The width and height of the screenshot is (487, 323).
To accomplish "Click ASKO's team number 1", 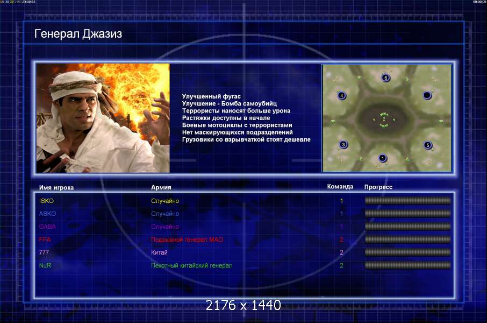I will click(341, 214).
